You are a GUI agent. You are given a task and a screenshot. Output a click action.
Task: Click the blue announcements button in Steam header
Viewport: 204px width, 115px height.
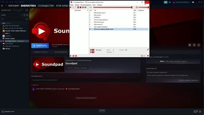click(x=165, y=2)
